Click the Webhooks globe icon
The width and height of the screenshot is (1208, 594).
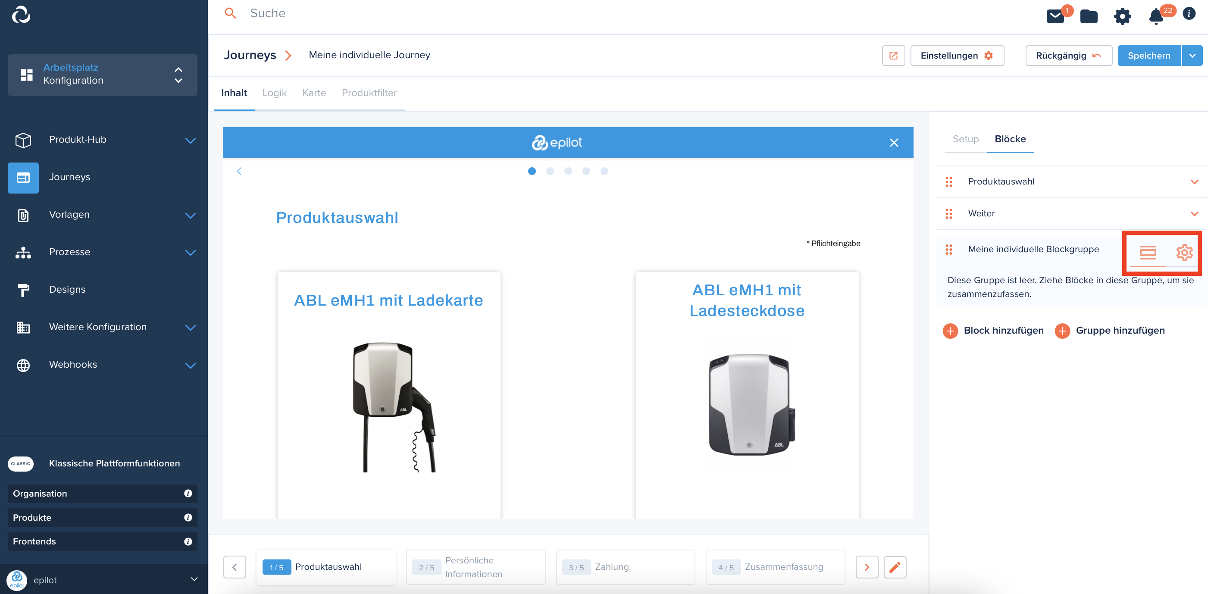23,365
